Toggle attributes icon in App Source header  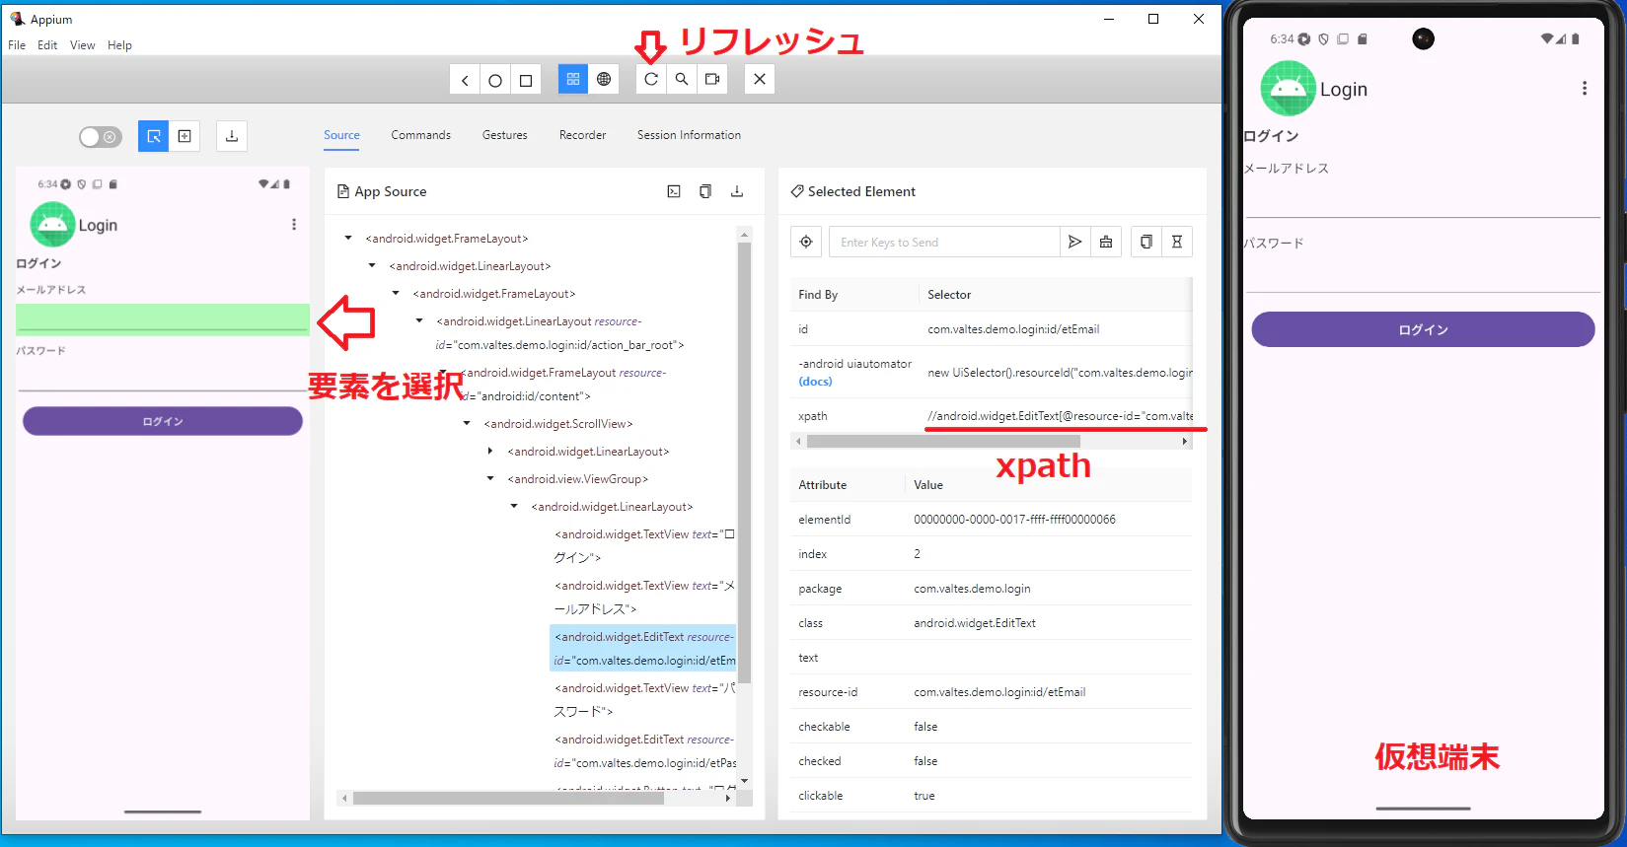[674, 191]
